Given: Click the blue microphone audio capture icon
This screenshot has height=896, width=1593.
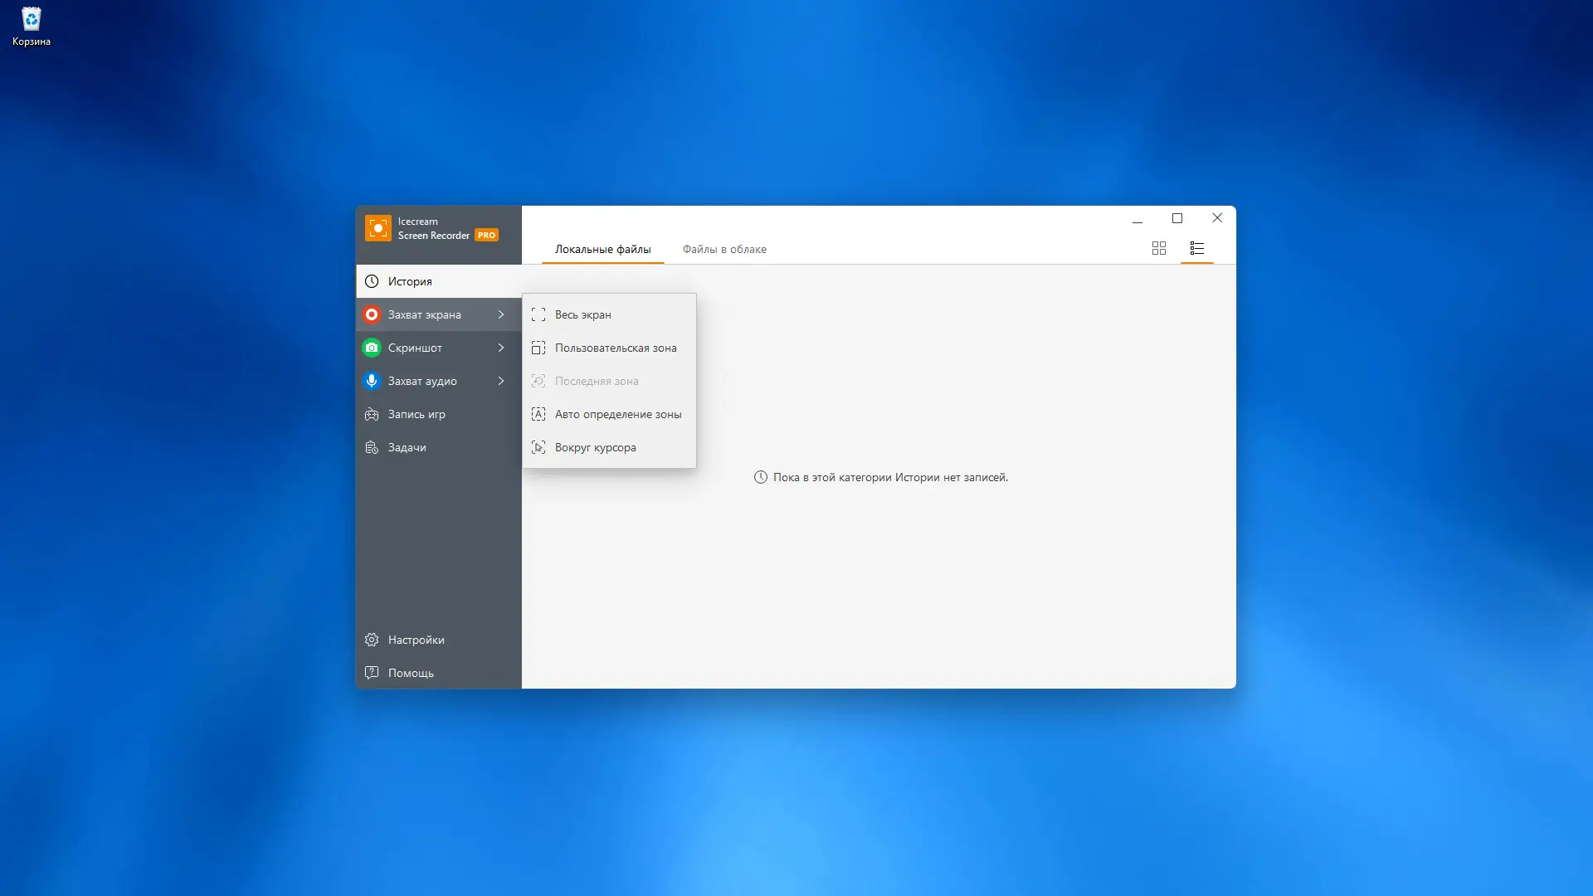Looking at the screenshot, I should point(372,381).
